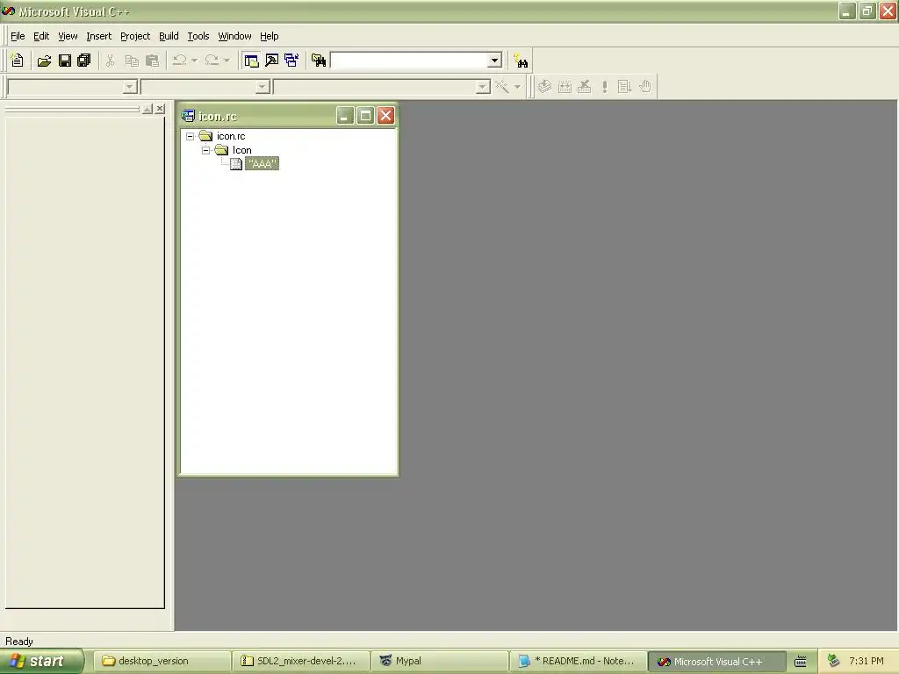Screen dimensions: 899x674
Task: Click the Save All toolbar icon
Action: pos(83,61)
